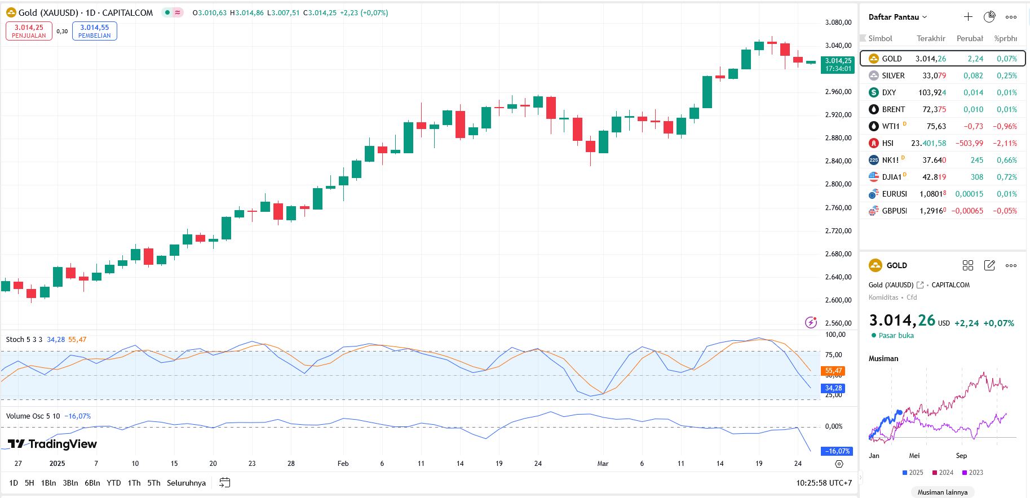Click the grid layout icon beside GOLD details
Screen dimensions: 1030x498
tap(968, 265)
